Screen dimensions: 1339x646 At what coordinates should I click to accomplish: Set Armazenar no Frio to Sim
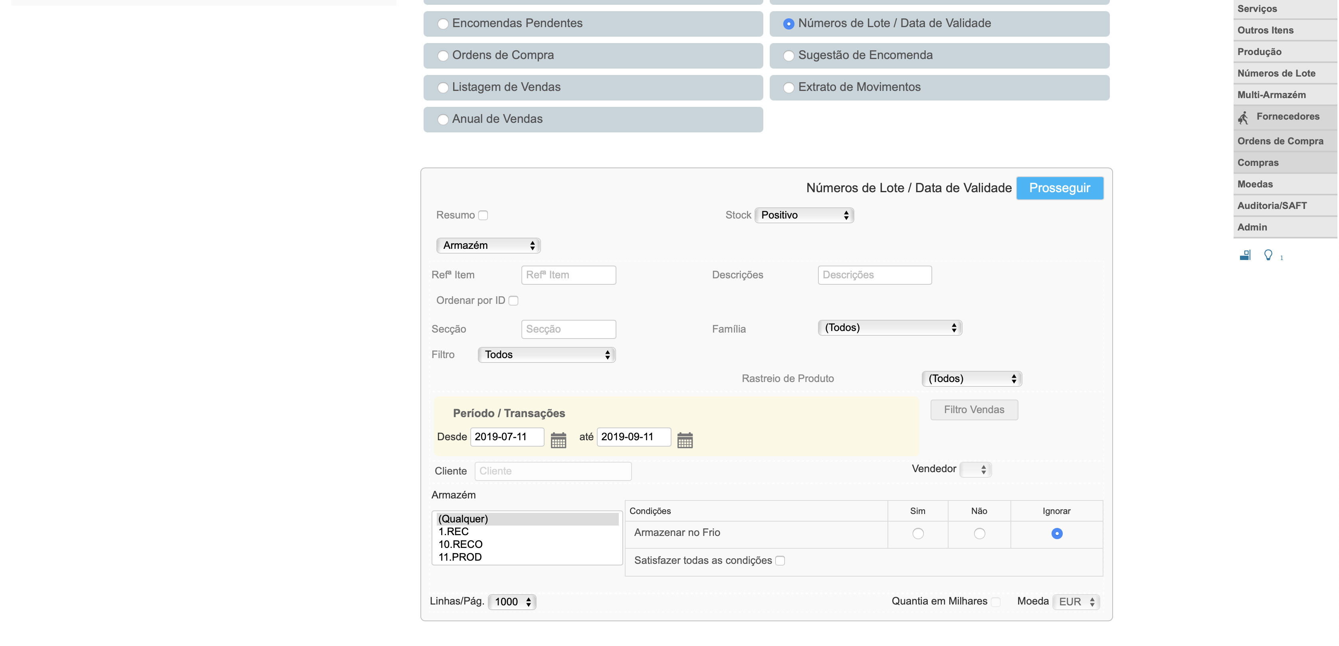pos(918,533)
